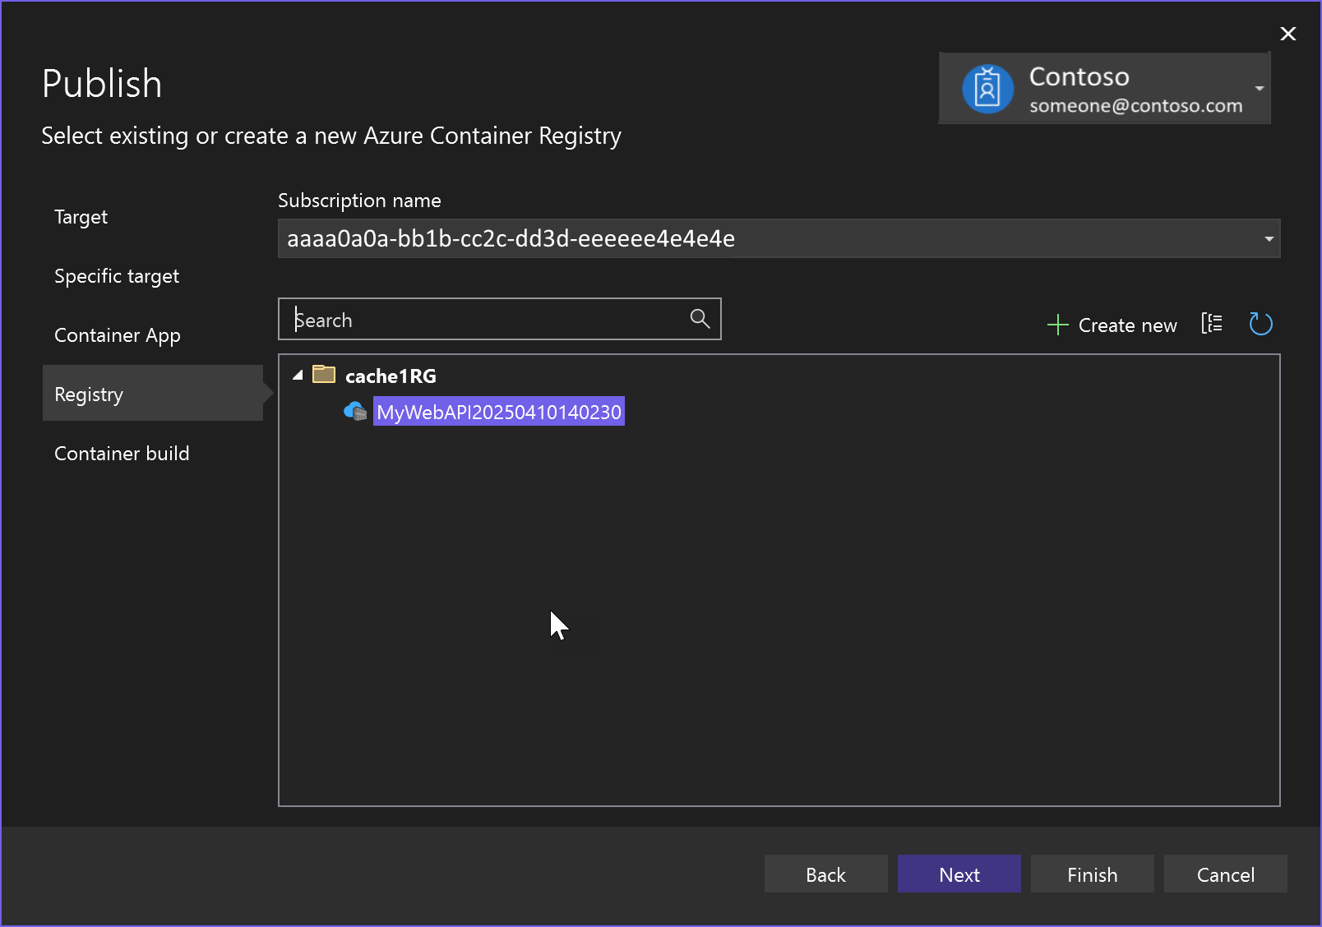
Task: Go to the Target step
Action: (81, 217)
